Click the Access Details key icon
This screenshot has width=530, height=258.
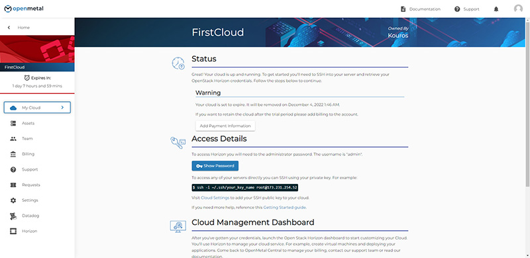(x=178, y=143)
